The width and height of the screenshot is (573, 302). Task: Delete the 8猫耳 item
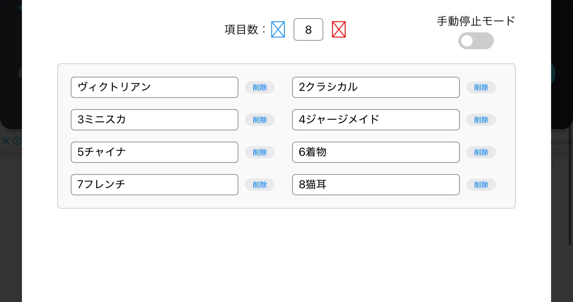481,185
